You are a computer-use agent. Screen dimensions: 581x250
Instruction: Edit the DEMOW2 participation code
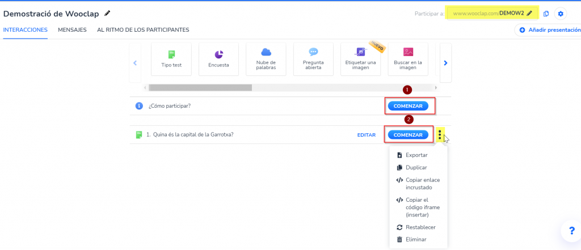click(x=530, y=14)
